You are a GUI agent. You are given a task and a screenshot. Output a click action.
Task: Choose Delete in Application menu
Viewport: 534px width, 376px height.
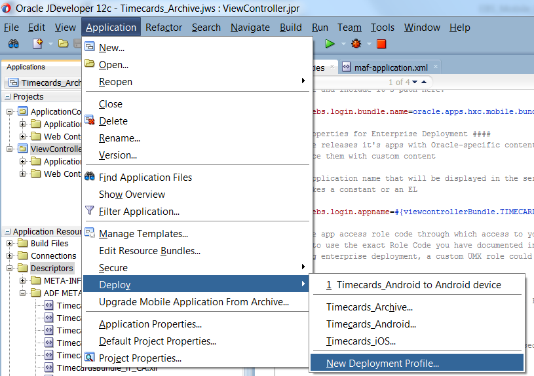pos(197,121)
